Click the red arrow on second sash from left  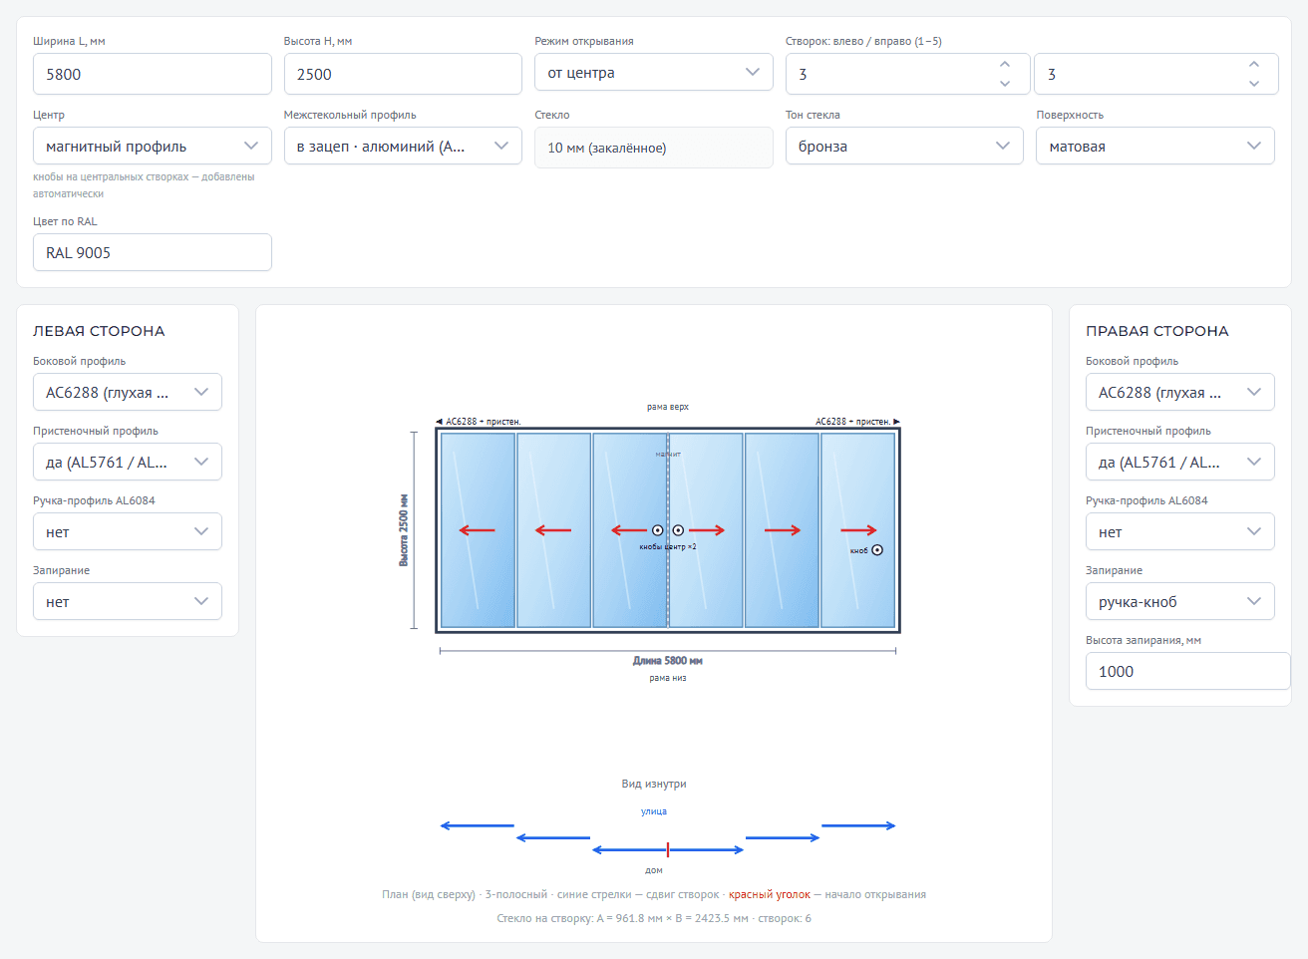[x=553, y=530]
